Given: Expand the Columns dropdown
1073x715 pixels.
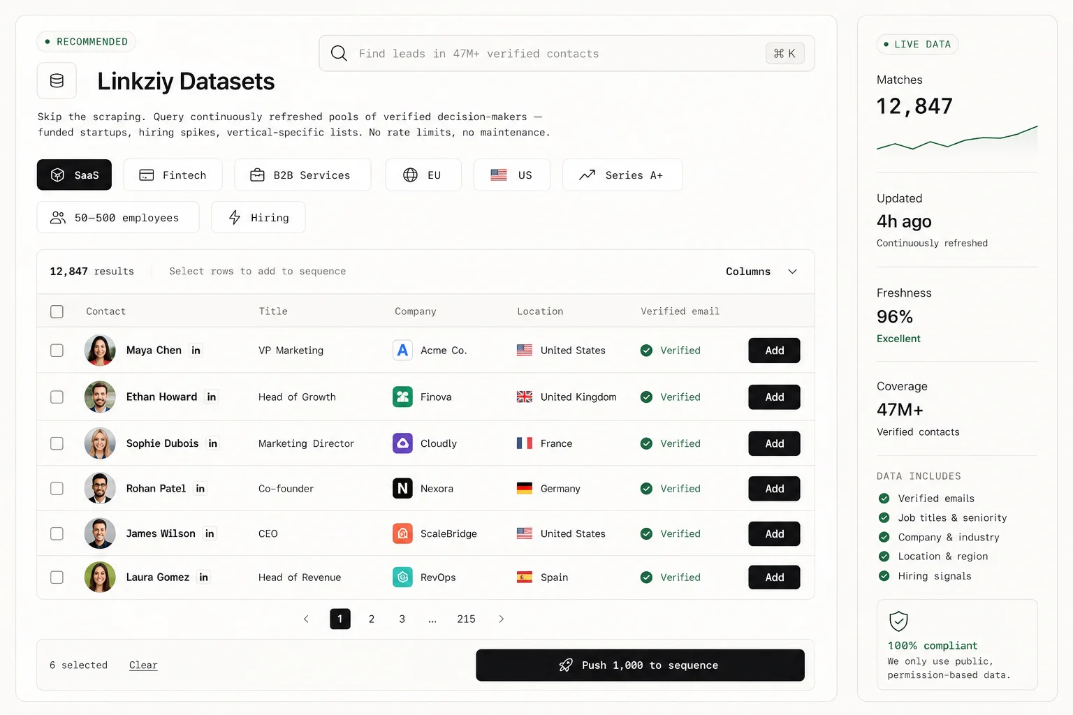Looking at the screenshot, I should 761,272.
